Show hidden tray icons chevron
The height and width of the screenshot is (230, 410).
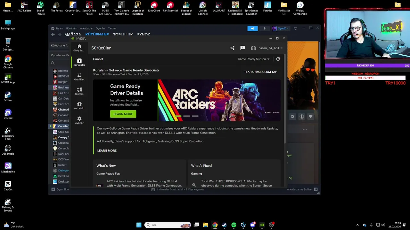(358, 225)
